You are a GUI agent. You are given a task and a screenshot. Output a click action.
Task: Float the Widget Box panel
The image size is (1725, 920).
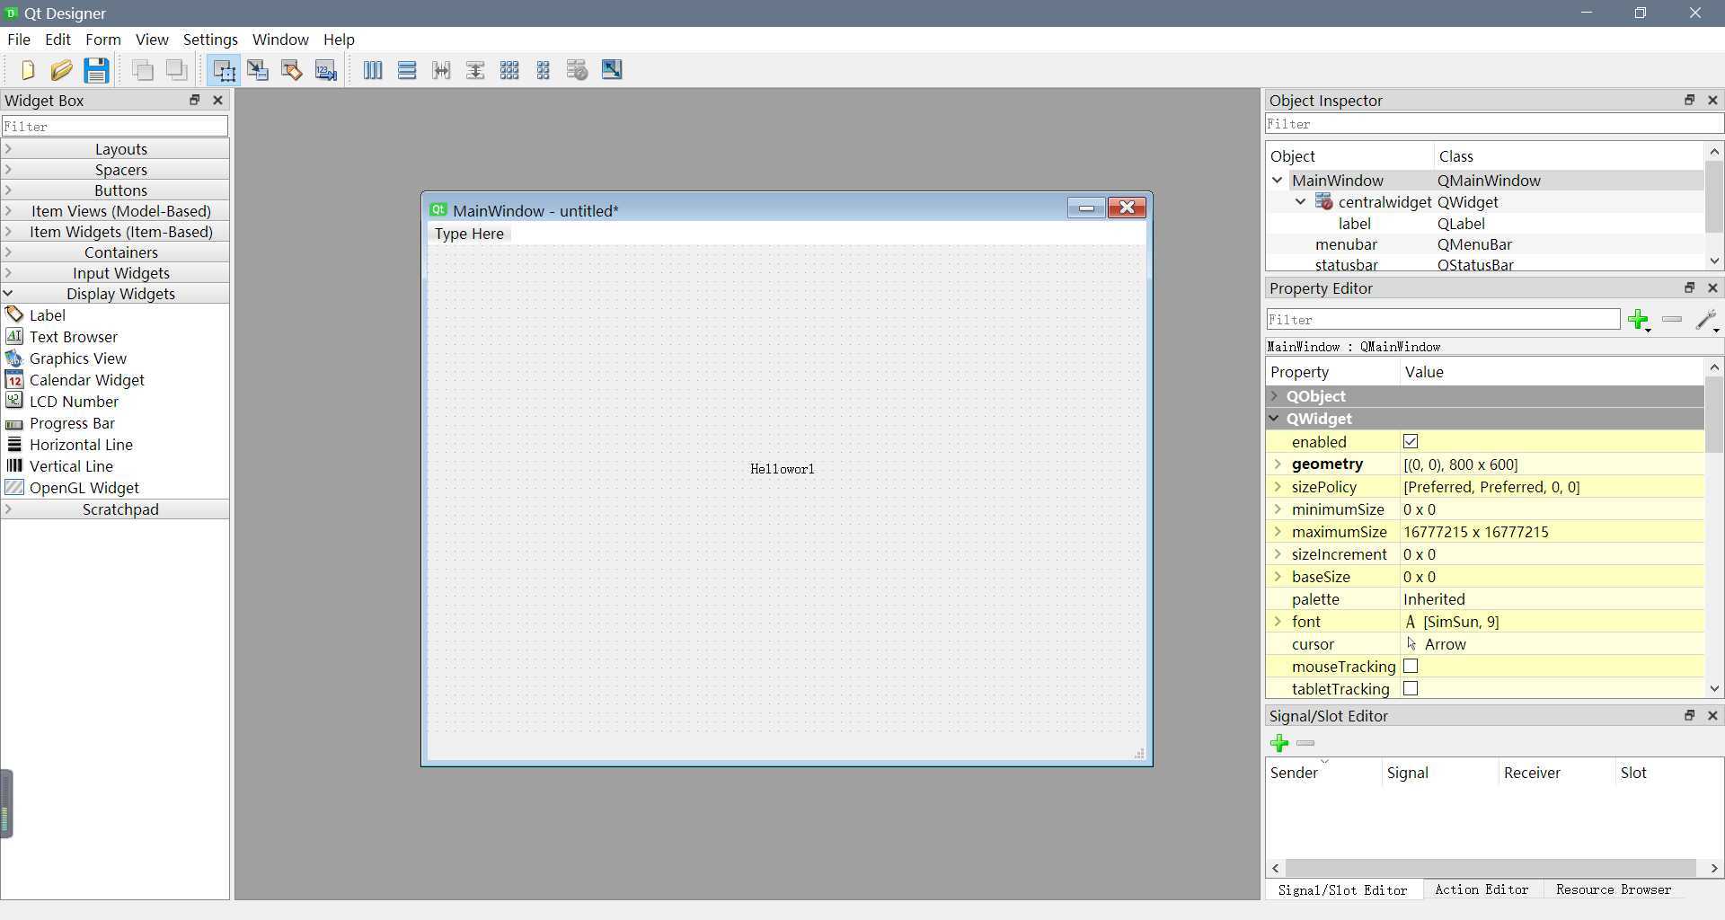(194, 100)
